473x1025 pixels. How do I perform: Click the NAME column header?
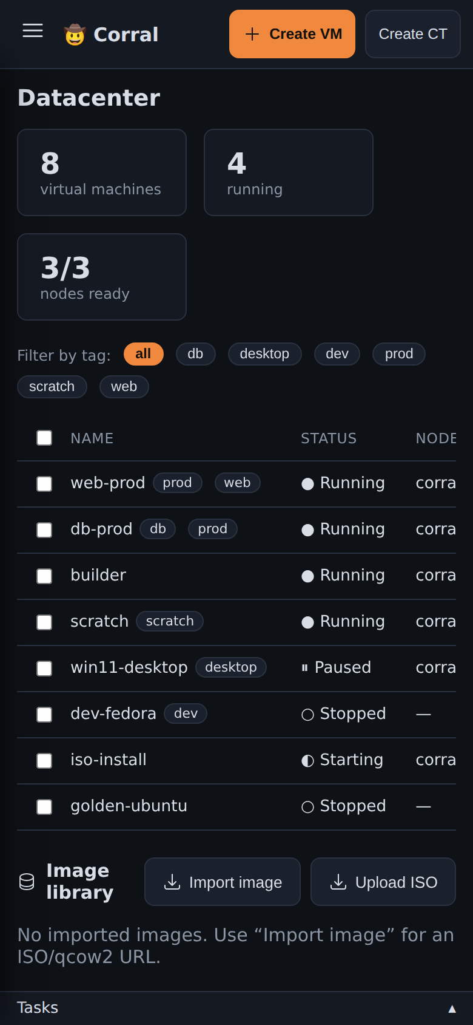pyautogui.click(x=92, y=438)
